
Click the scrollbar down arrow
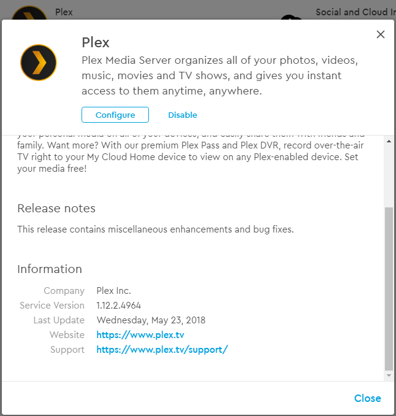point(389,374)
